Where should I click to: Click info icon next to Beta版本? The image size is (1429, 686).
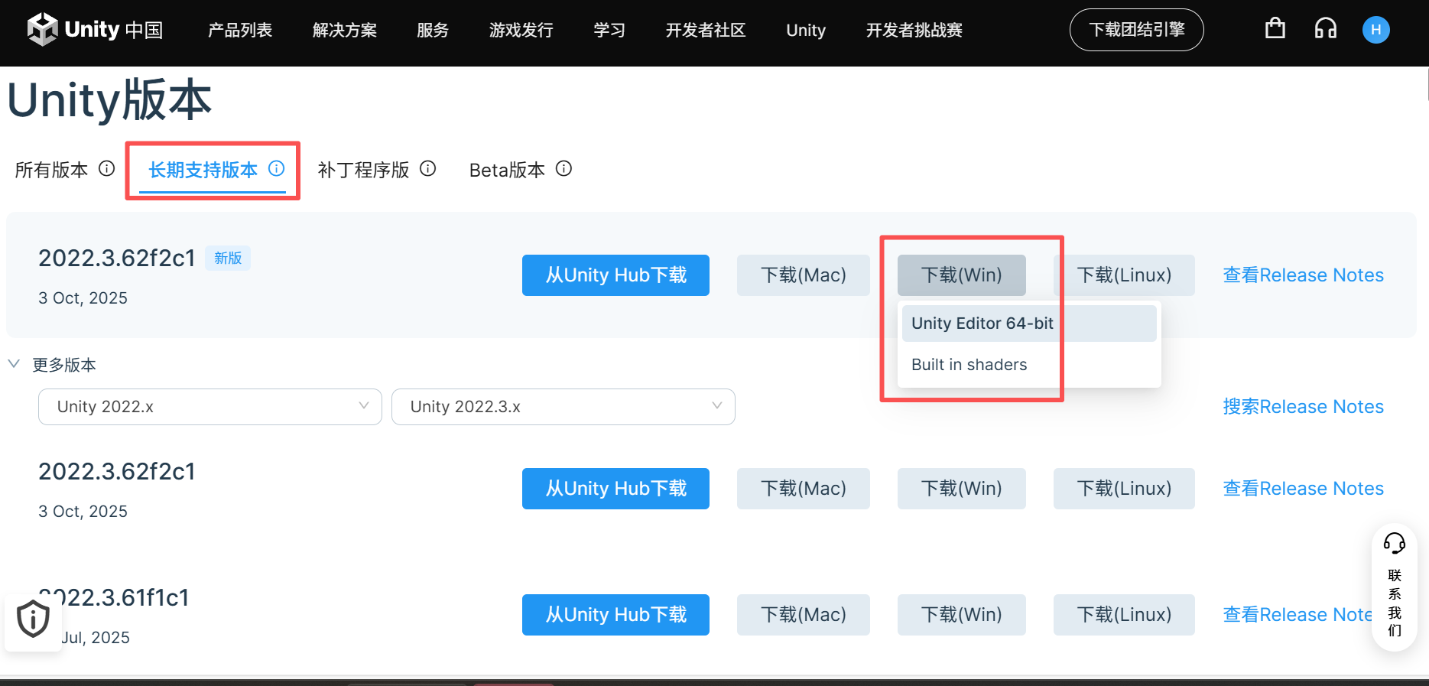coord(563,168)
